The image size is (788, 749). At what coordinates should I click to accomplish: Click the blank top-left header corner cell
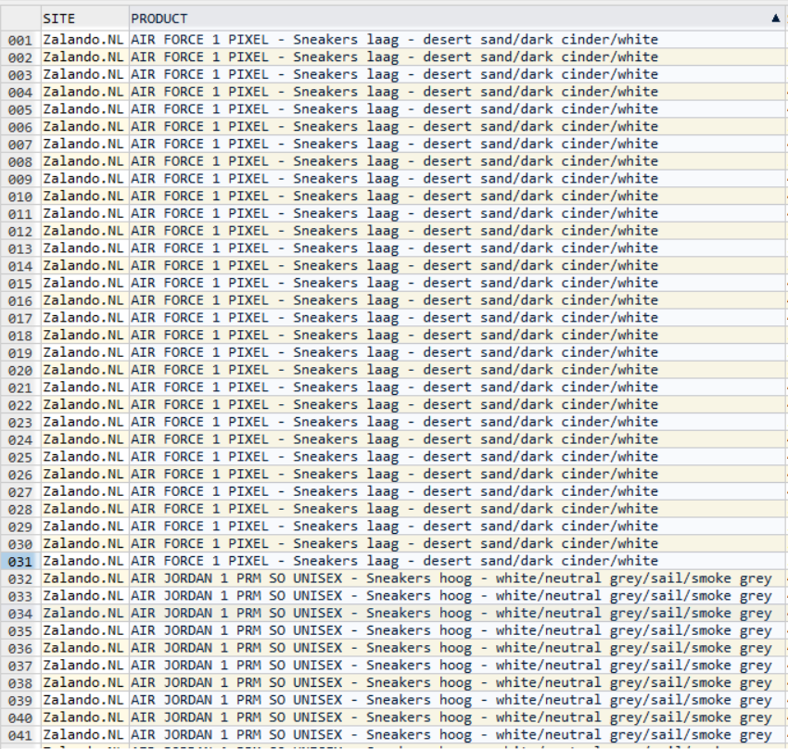point(20,19)
